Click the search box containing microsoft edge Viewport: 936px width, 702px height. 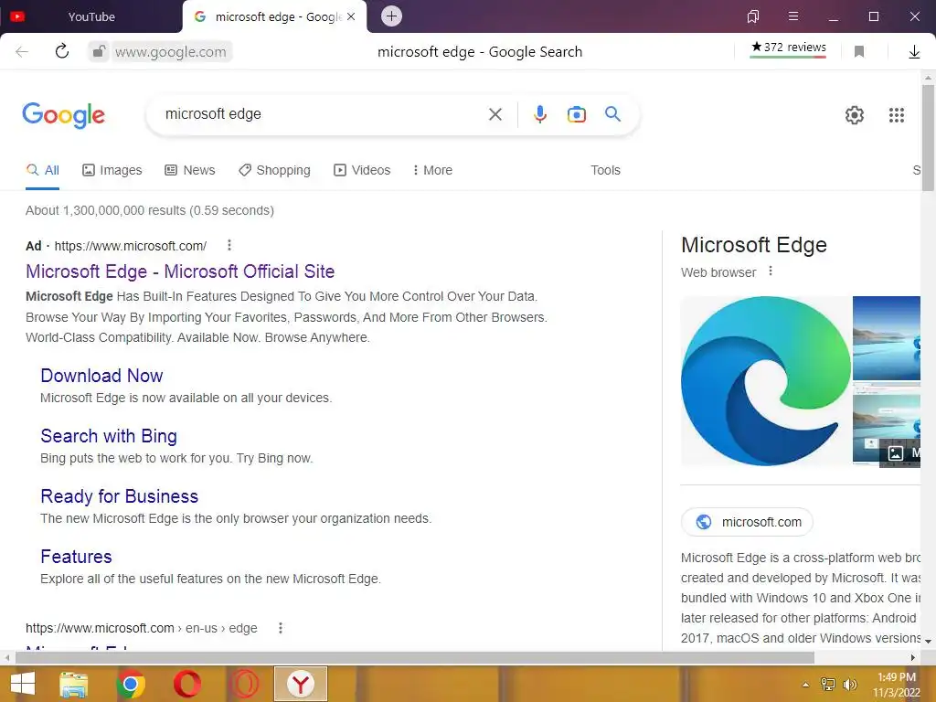point(323,114)
